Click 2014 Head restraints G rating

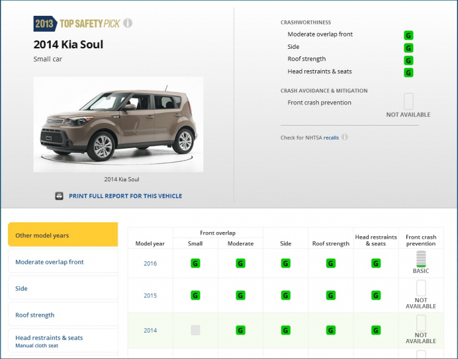coord(376,330)
